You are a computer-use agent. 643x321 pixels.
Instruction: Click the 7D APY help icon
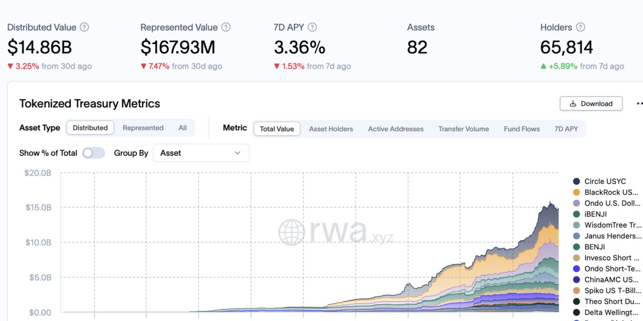312,27
